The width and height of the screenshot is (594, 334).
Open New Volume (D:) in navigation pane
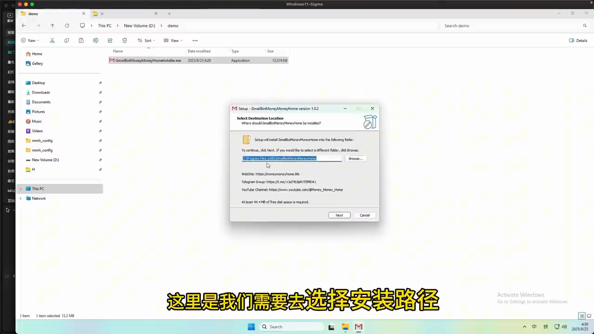(x=45, y=160)
